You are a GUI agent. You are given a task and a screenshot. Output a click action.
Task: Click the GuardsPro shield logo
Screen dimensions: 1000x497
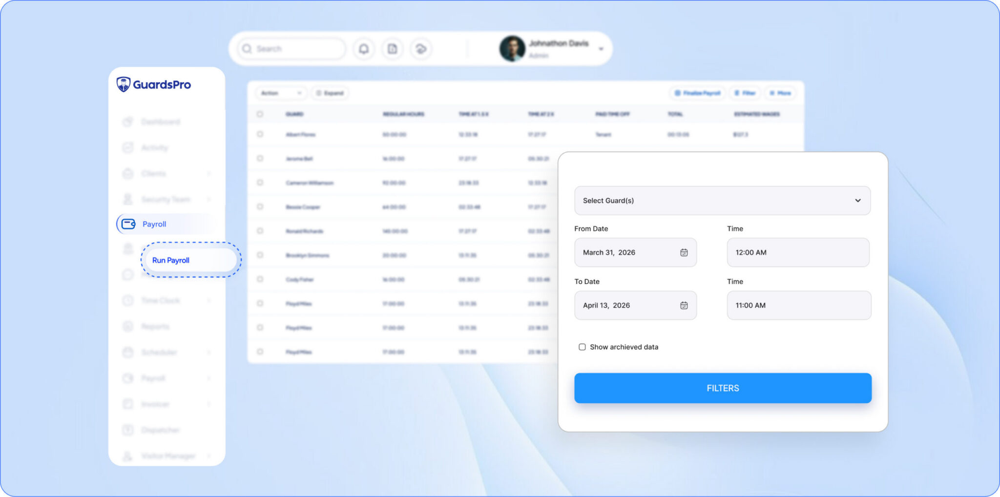[124, 84]
